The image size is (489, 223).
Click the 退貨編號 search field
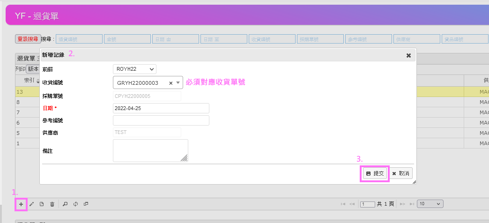coord(79,39)
